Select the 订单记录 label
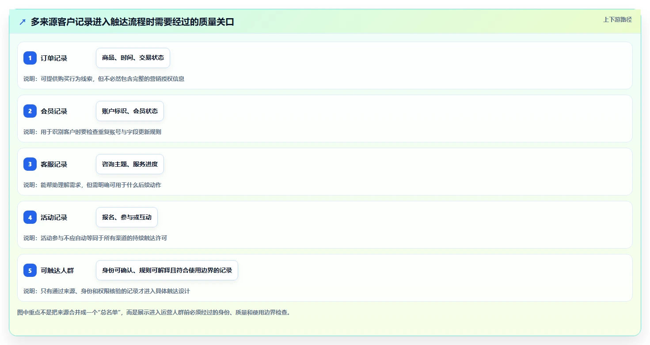The height and width of the screenshot is (345, 650). [x=54, y=58]
